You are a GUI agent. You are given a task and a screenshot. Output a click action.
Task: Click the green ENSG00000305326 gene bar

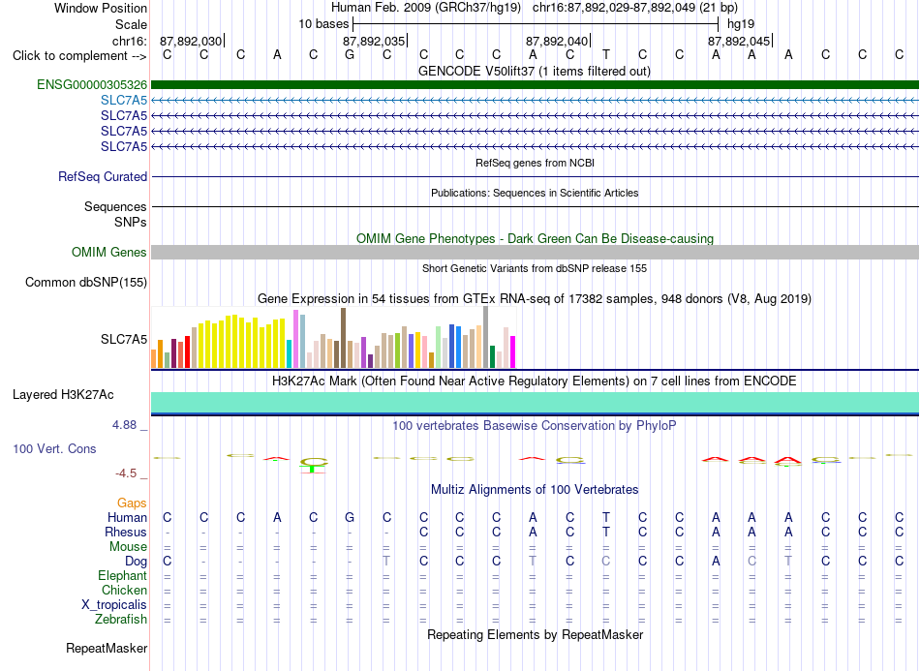[x=535, y=85]
